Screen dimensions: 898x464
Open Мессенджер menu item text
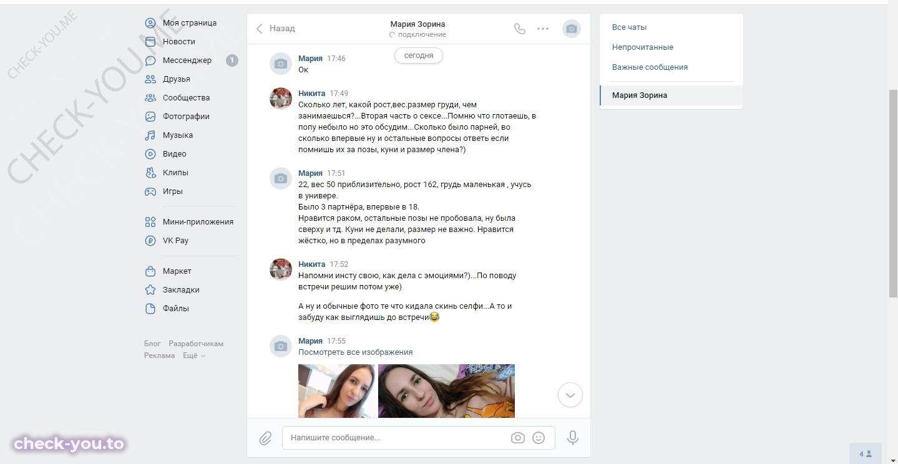tap(187, 60)
